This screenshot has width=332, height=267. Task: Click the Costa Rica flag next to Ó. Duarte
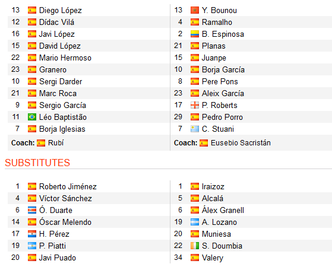32,210
